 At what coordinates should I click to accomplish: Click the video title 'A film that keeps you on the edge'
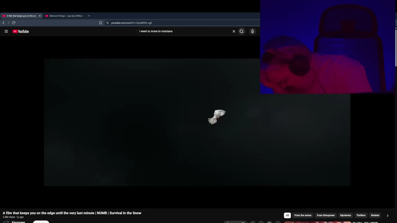[72, 213]
